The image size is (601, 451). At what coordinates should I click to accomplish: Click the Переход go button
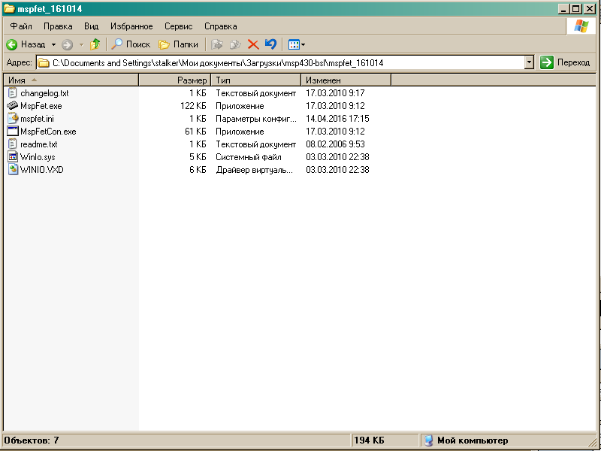click(x=566, y=62)
